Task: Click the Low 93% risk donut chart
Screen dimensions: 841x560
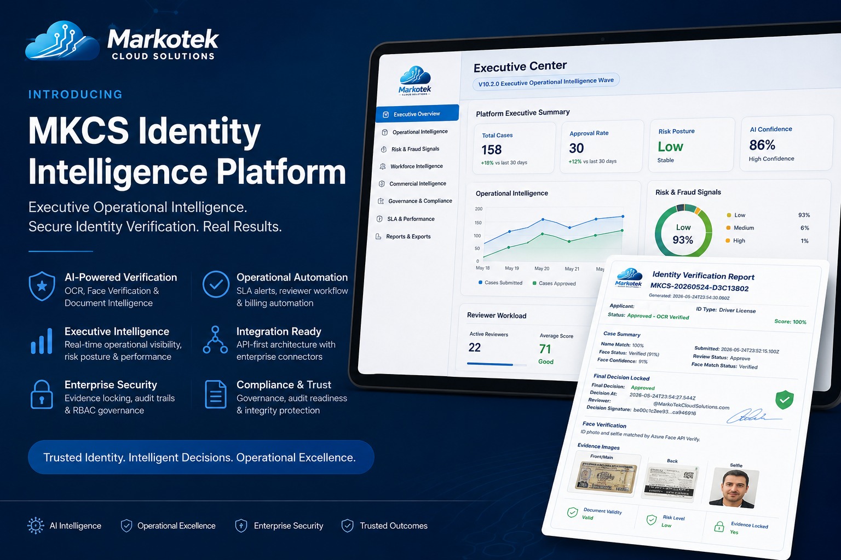Action: [683, 232]
